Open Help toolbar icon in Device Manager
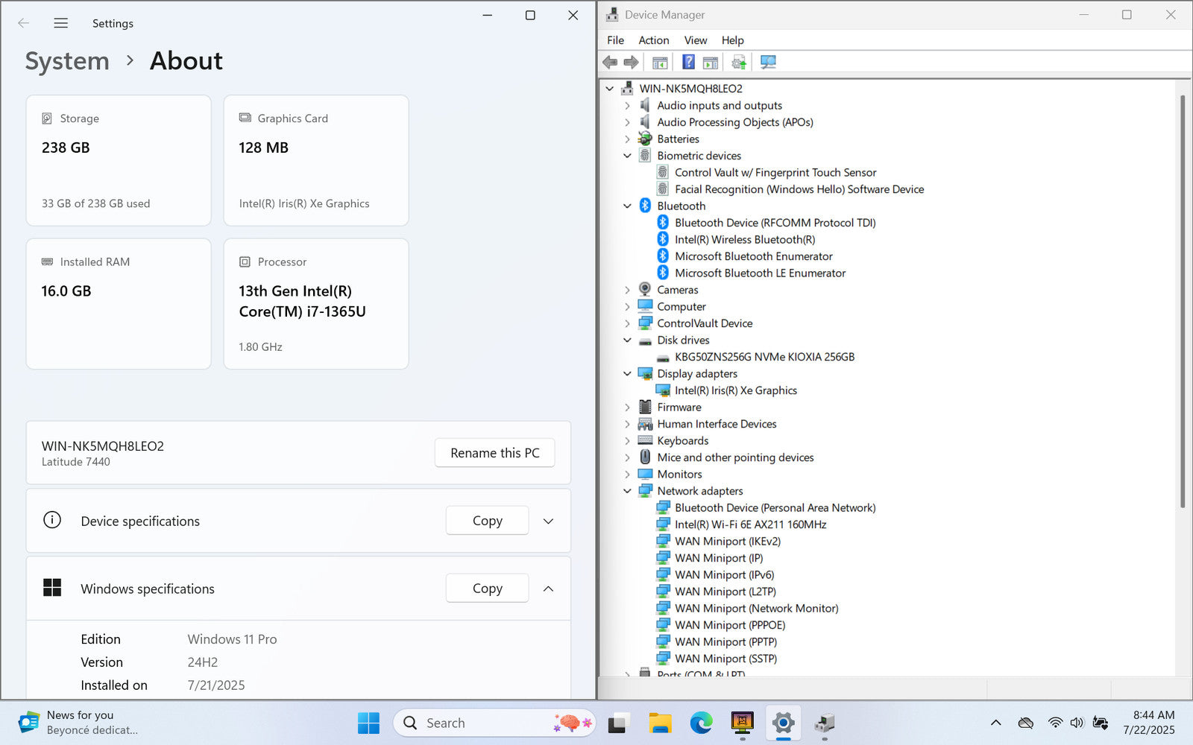The image size is (1193, 745). pyautogui.click(x=688, y=62)
